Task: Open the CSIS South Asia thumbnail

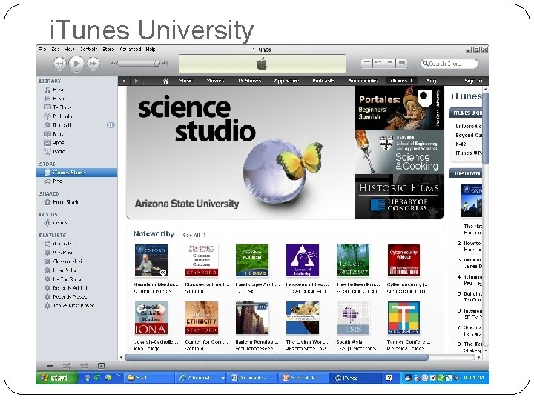Action: point(353,318)
